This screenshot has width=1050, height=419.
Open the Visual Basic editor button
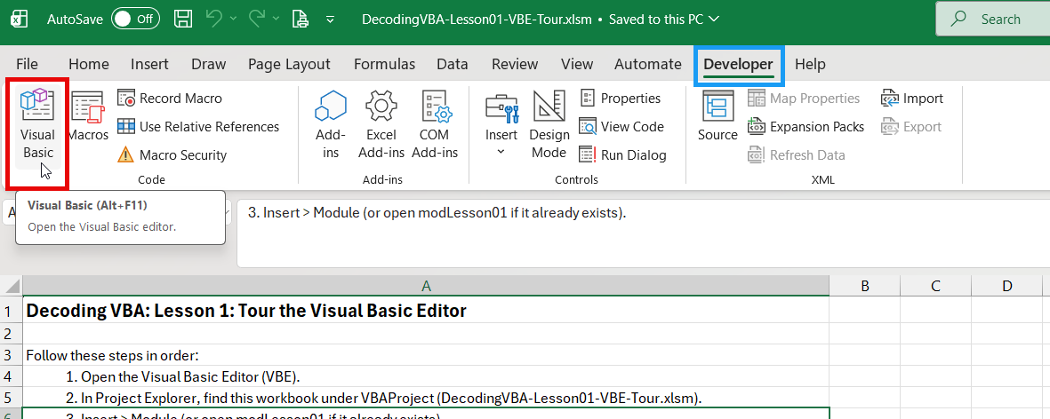[37, 126]
